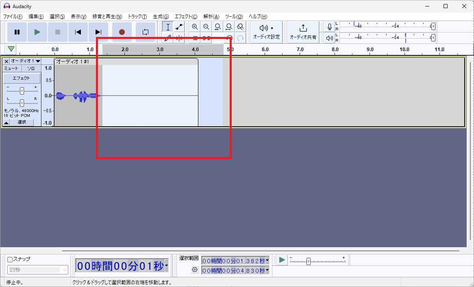
Task: Toggle the Loop playback button
Action: tap(146, 32)
